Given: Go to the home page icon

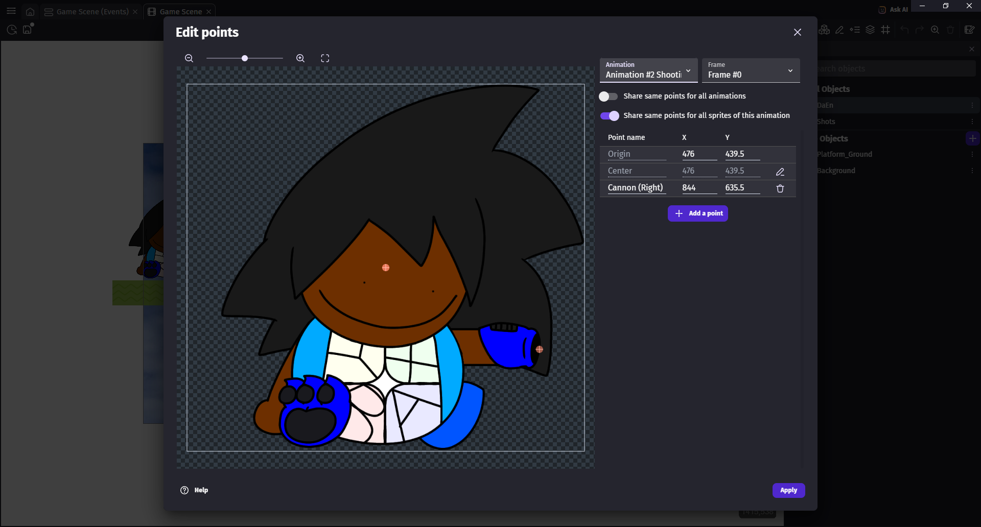Looking at the screenshot, I should (x=30, y=11).
